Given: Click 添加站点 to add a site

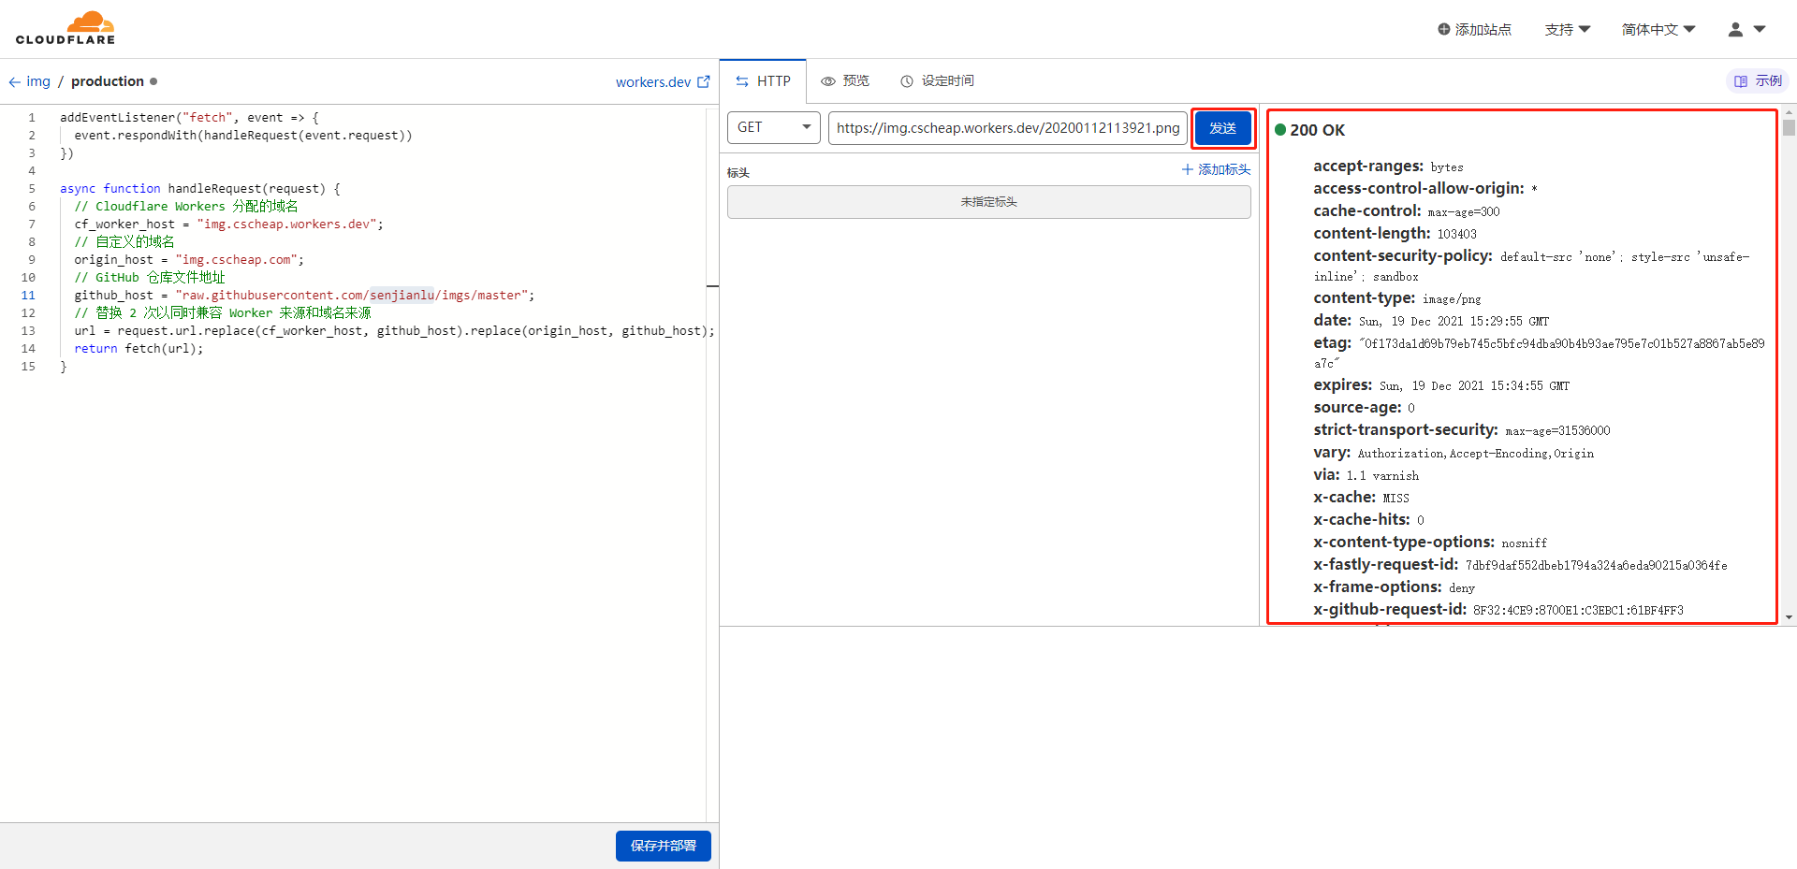Looking at the screenshot, I should (1475, 30).
